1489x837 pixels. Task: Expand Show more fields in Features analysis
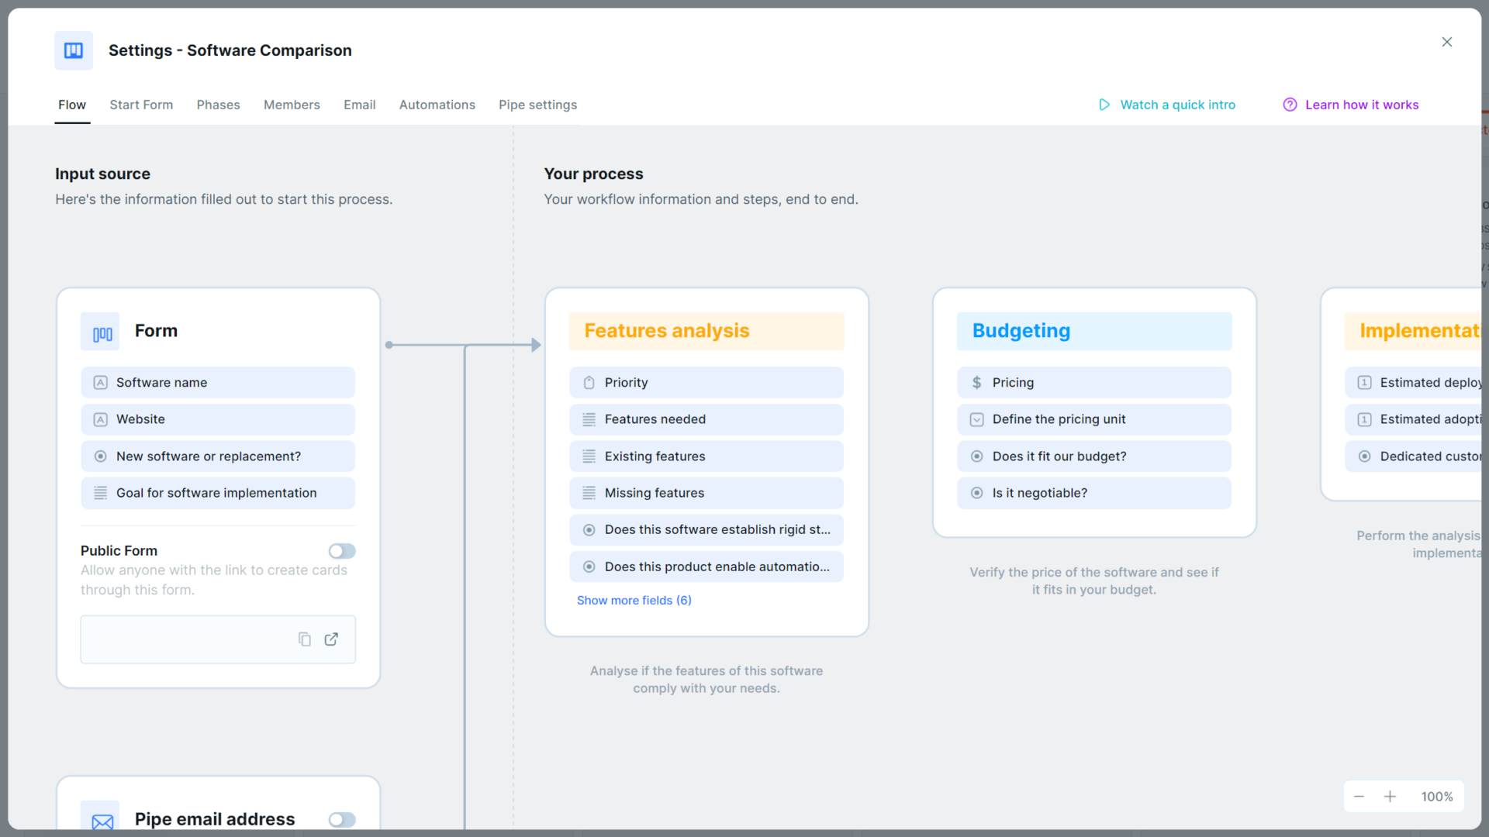click(634, 600)
